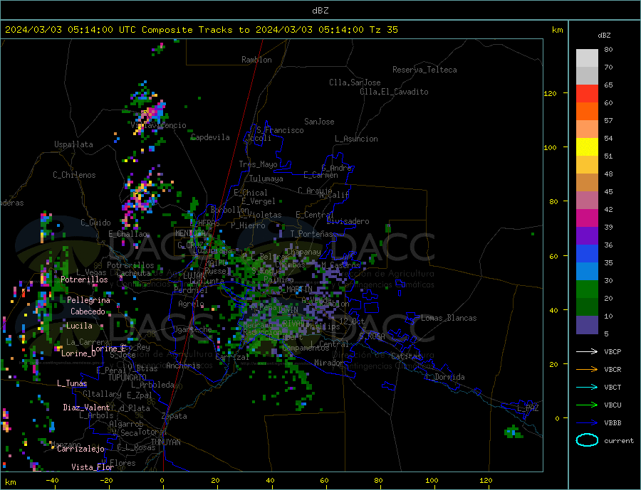Click the S_ROSA label

pyautogui.click(x=372, y=336)
